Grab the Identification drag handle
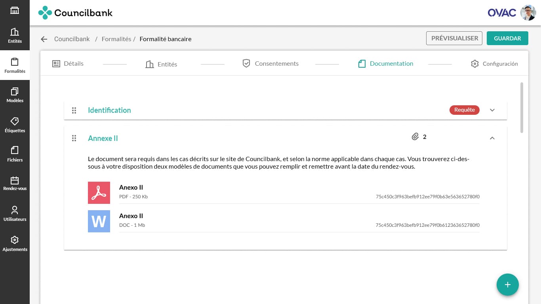The image size is (541, 304). pos(74,110)
